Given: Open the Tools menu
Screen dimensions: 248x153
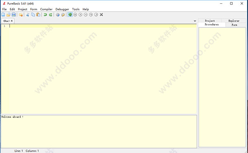Looking at the screenshot, I should [x=76, y=9].
